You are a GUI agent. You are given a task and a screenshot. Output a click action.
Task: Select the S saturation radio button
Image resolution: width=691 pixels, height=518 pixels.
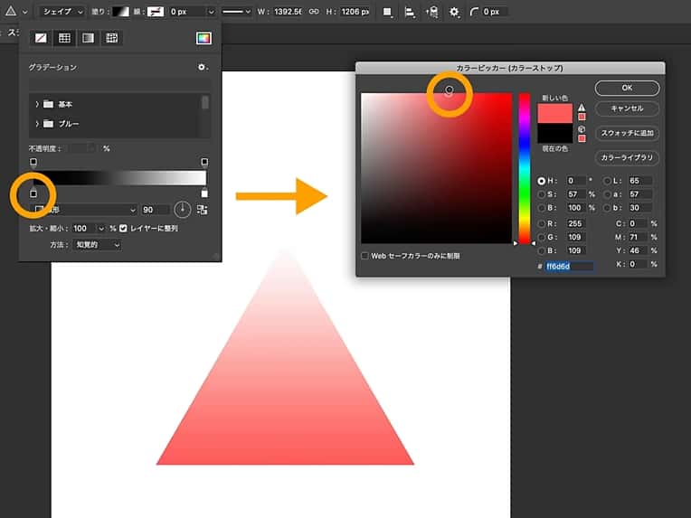click(542, 194)
